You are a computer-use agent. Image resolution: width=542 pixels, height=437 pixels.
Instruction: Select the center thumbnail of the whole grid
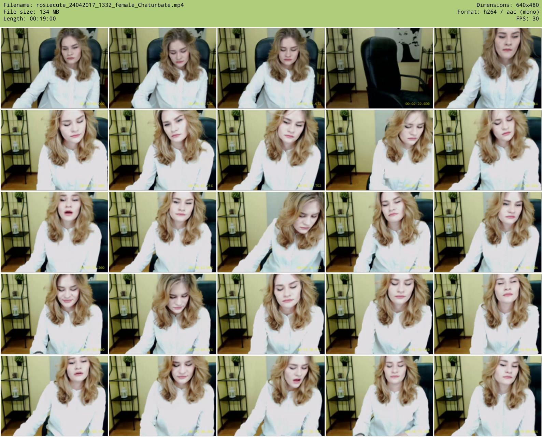pos(271,232)
